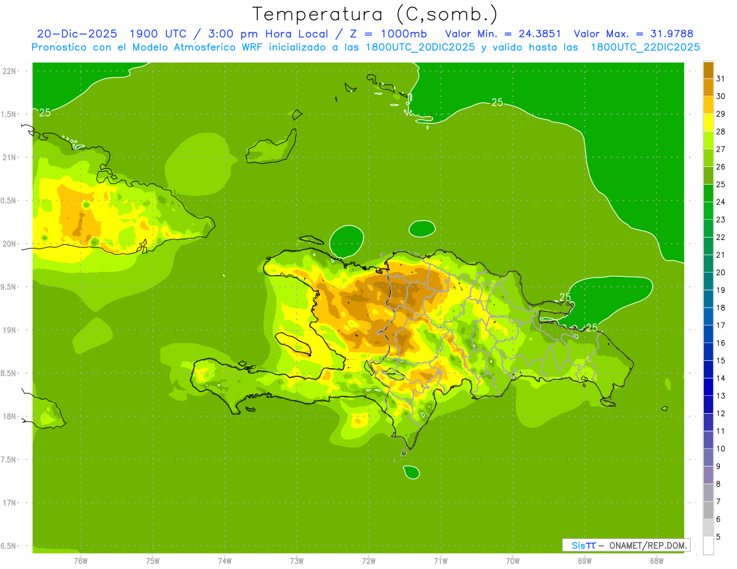
Task: Pick the gray swatch between 6 and 7
Action: click(x=709, y=510)
